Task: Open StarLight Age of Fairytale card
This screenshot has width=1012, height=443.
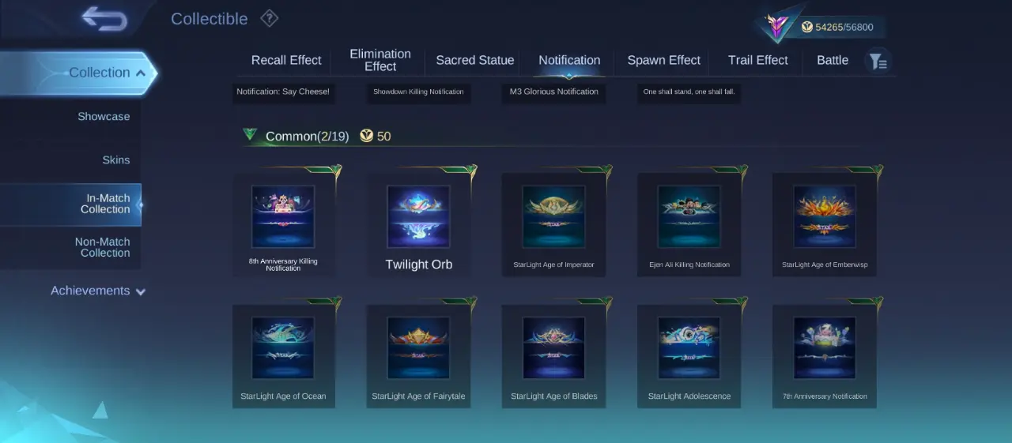Action: pos(418,357)
